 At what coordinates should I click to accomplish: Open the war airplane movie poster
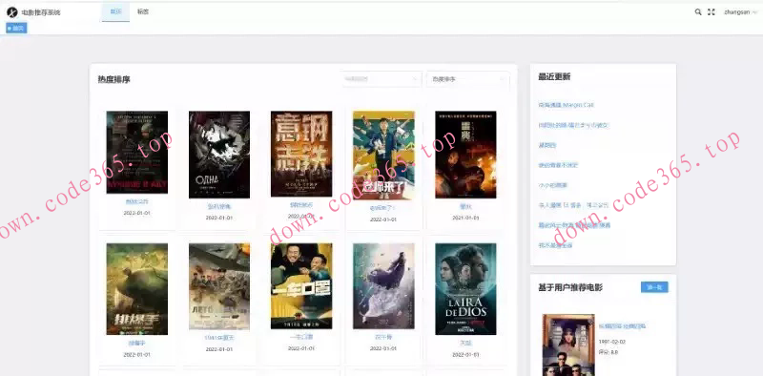[x=219, y=286]
